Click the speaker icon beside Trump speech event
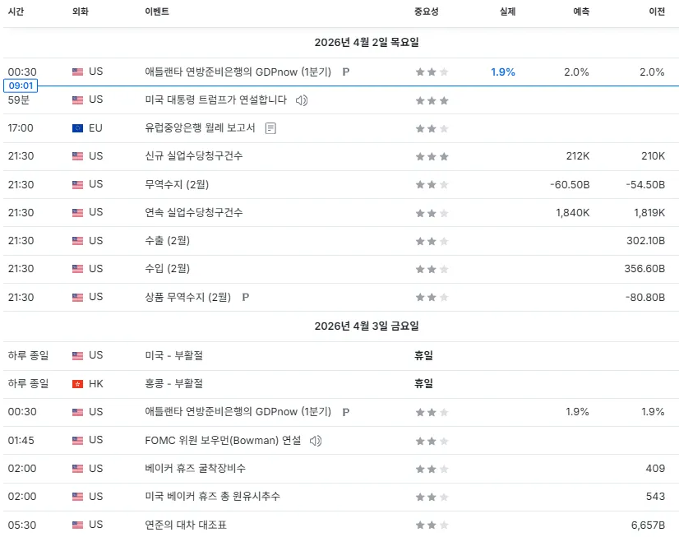Image resolution: width=679 pixels, height=537 pixels. pyautogui.click(x=302, y=100)
